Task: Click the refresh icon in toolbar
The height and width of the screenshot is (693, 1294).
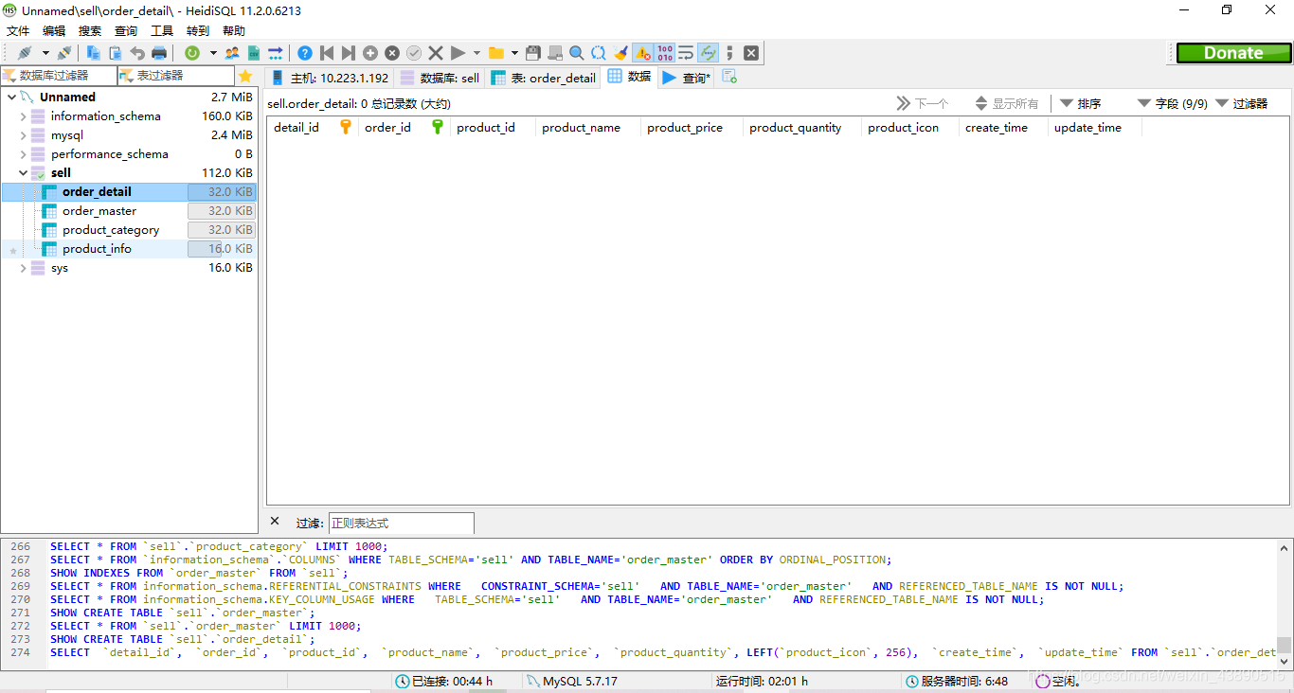Action: [x=192, y=53]
